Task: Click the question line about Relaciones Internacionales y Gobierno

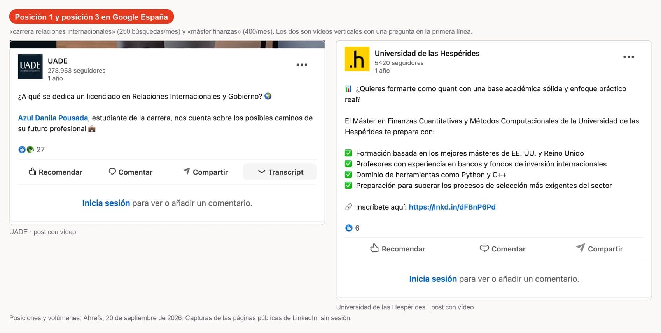Action: click(145, 96)
